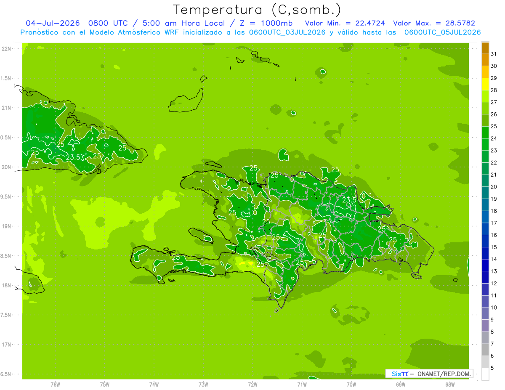The image size is (505, 390).
Task: Click the "21N" latitude axis label
Action: point(6,108)
